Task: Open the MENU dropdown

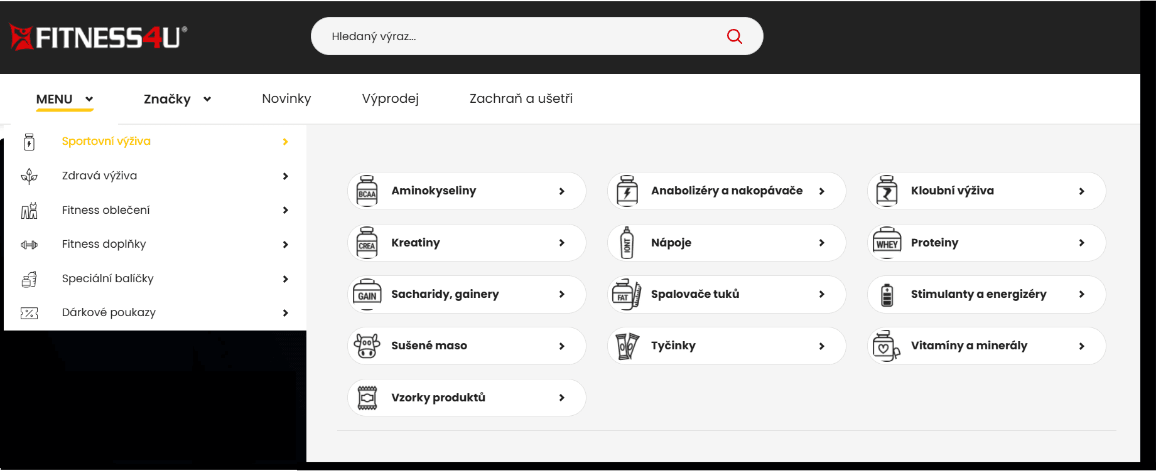Action: tap(64, 99)
